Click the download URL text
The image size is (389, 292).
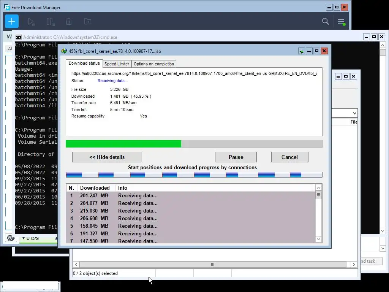coord(194,73)
